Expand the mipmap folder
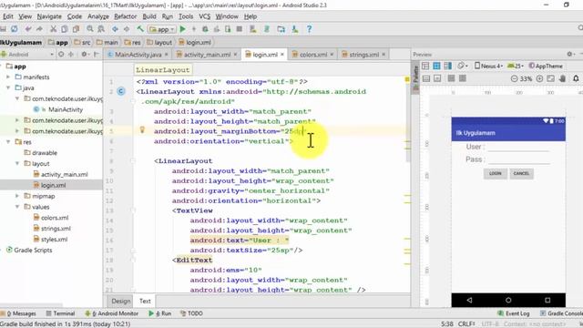 17,196
